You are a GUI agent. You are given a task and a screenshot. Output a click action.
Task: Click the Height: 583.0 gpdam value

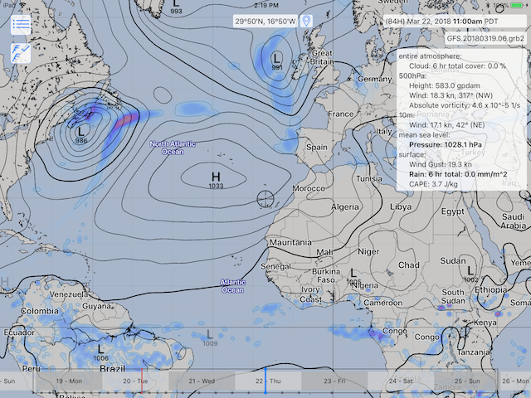(x=445, y=85)
